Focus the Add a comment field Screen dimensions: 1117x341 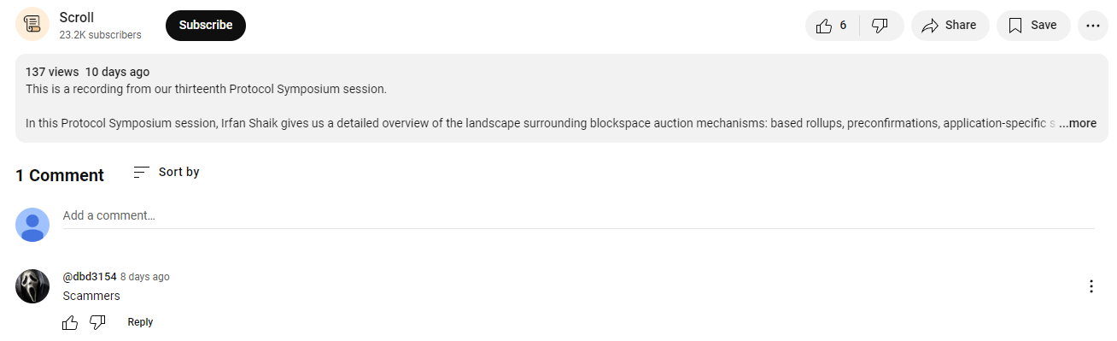tap(578, 216)
